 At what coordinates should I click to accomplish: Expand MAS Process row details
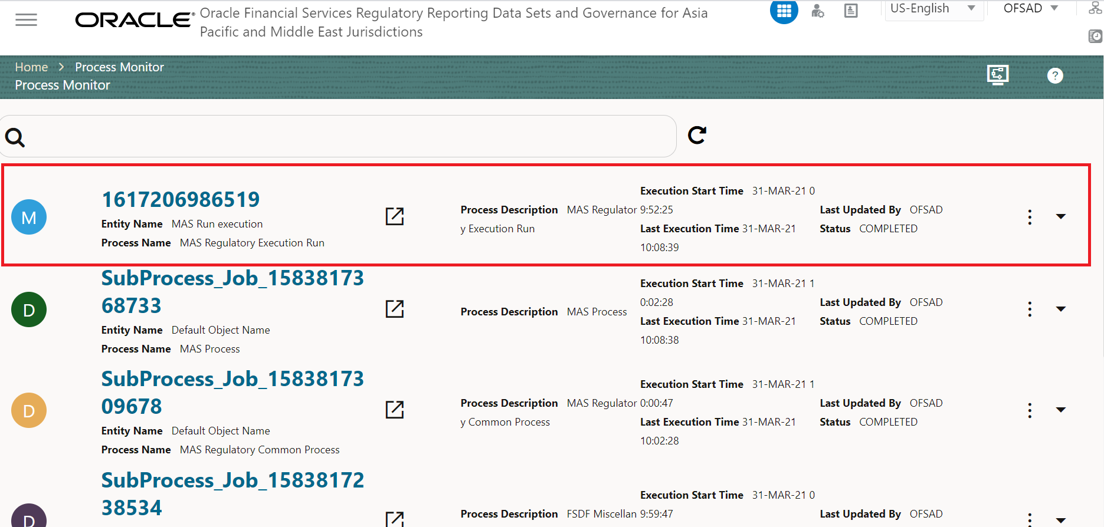tap(1061, 309)
